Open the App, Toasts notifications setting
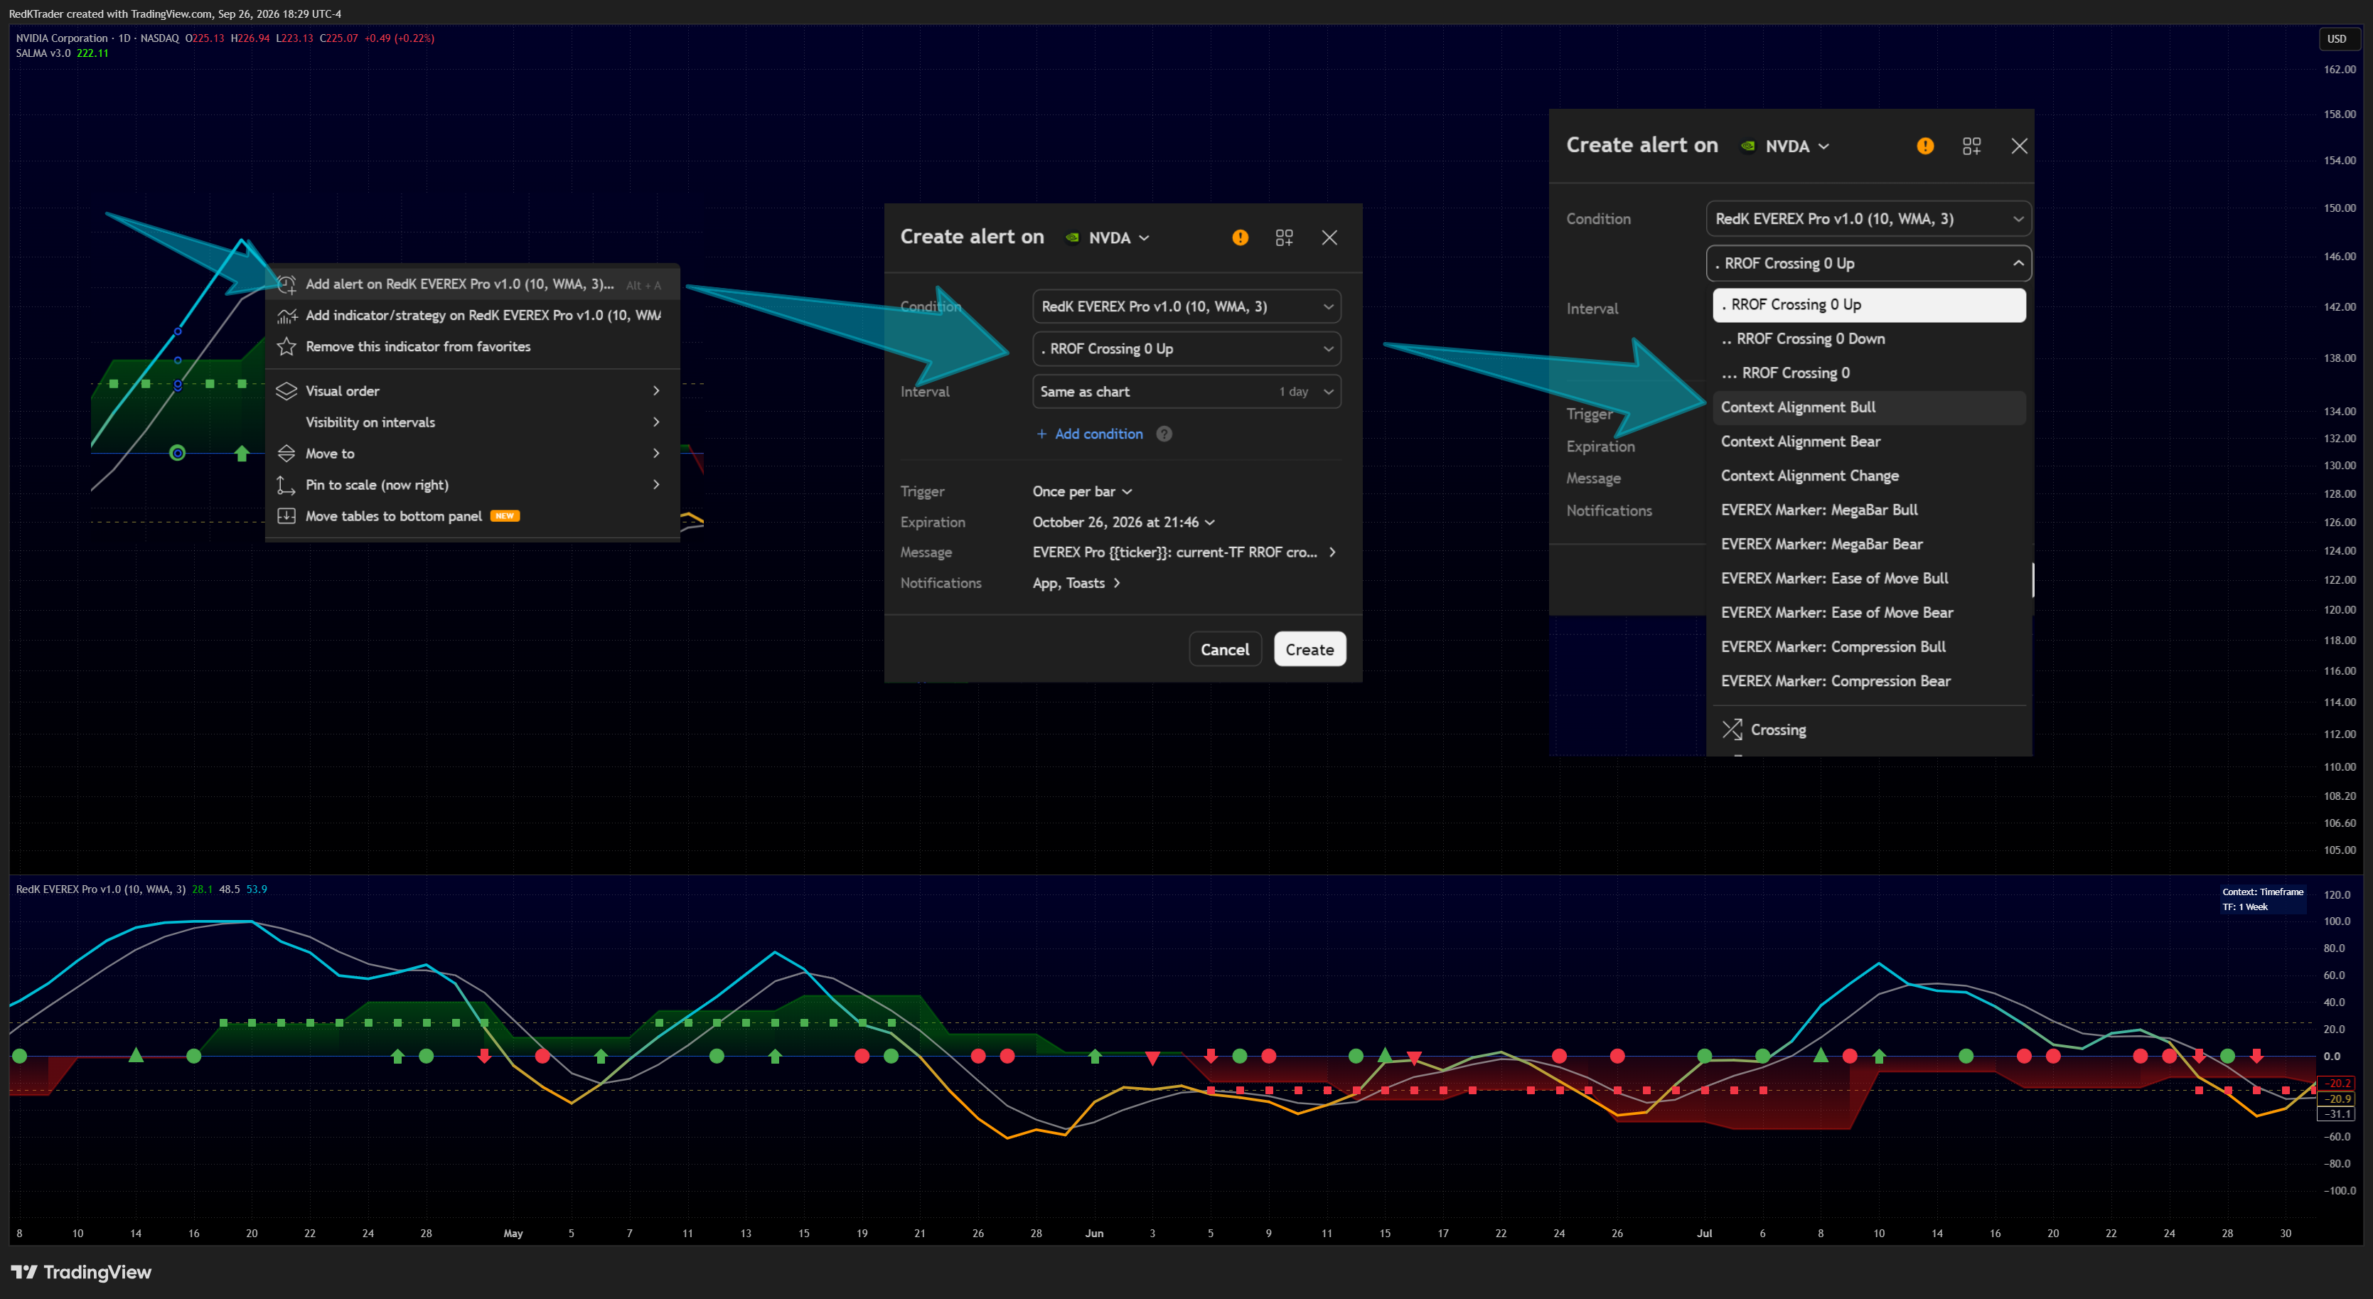Image resolution: width=2373 pixels, height=1299 pixels. coord(1076,583)
